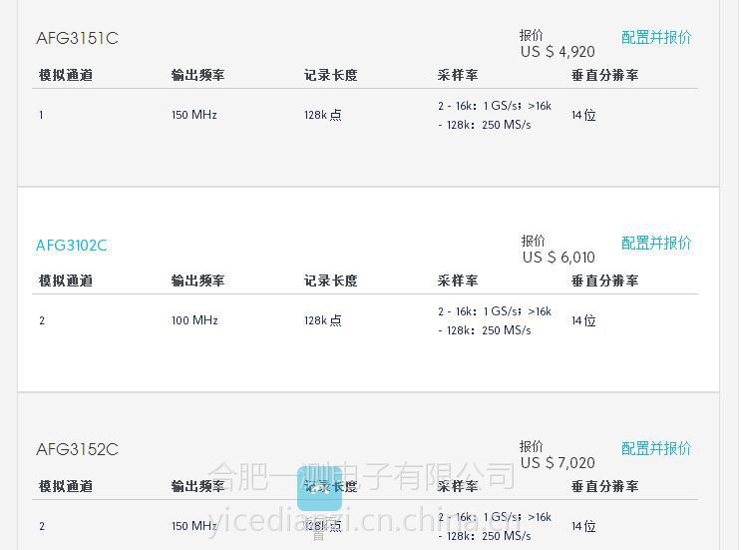Click 记录长度 header in AFG3151C table
Viewport: 741px width, 550px height.
click(331, 75)
